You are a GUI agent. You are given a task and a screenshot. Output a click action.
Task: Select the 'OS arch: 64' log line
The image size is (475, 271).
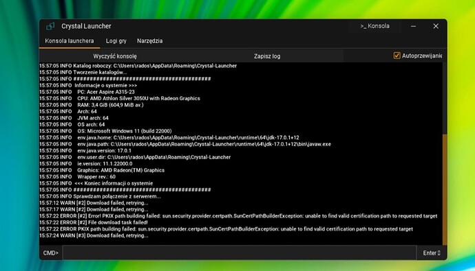coord(72,125)
